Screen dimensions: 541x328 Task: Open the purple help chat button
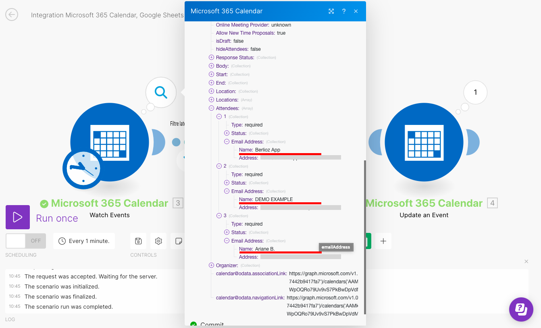tap(521, 309)
